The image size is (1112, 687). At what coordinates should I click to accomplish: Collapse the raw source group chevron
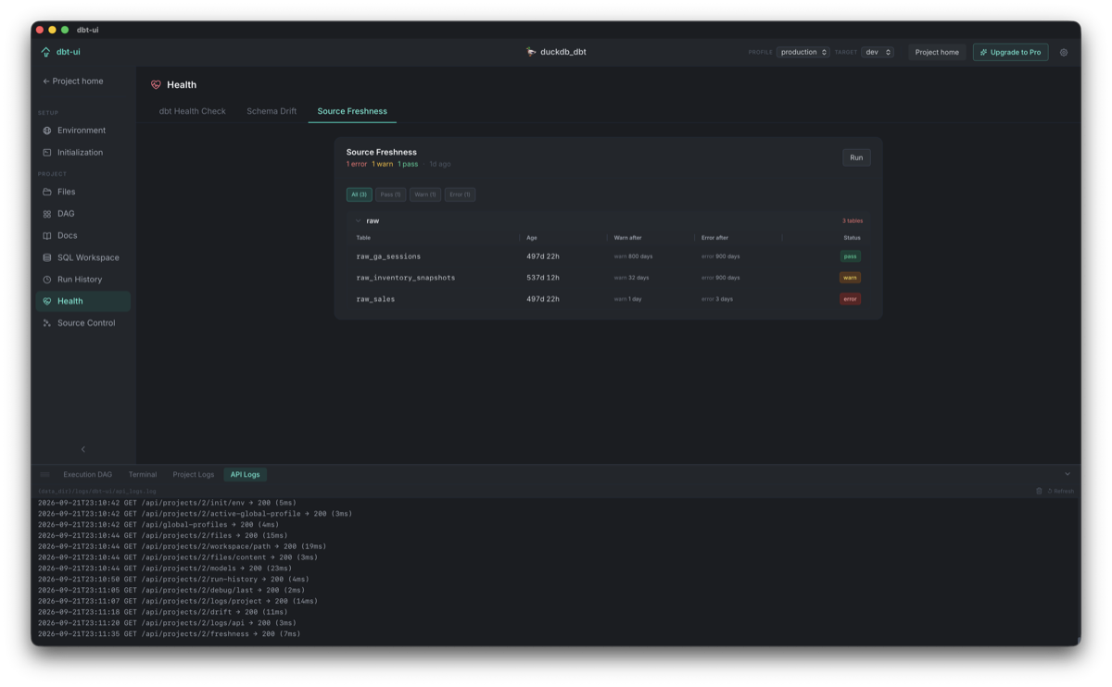click(x=359, y=221)
